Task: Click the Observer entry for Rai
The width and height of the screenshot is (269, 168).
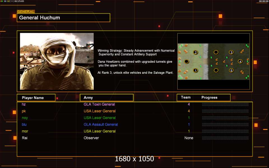Action: click(x=91, y=138)
